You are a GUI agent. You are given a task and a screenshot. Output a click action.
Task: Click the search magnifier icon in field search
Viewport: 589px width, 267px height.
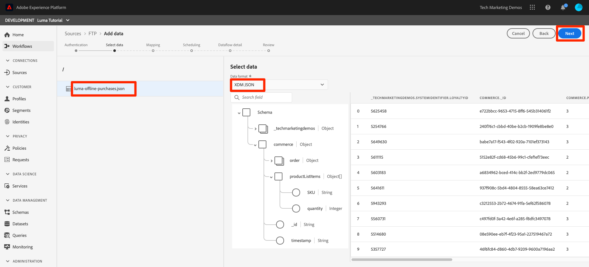(237, 97)
